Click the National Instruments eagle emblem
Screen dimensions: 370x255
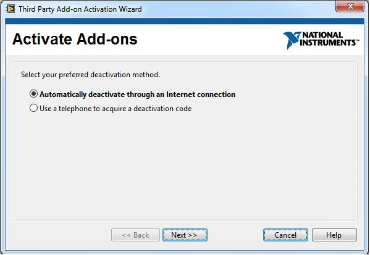coord(292,40)
